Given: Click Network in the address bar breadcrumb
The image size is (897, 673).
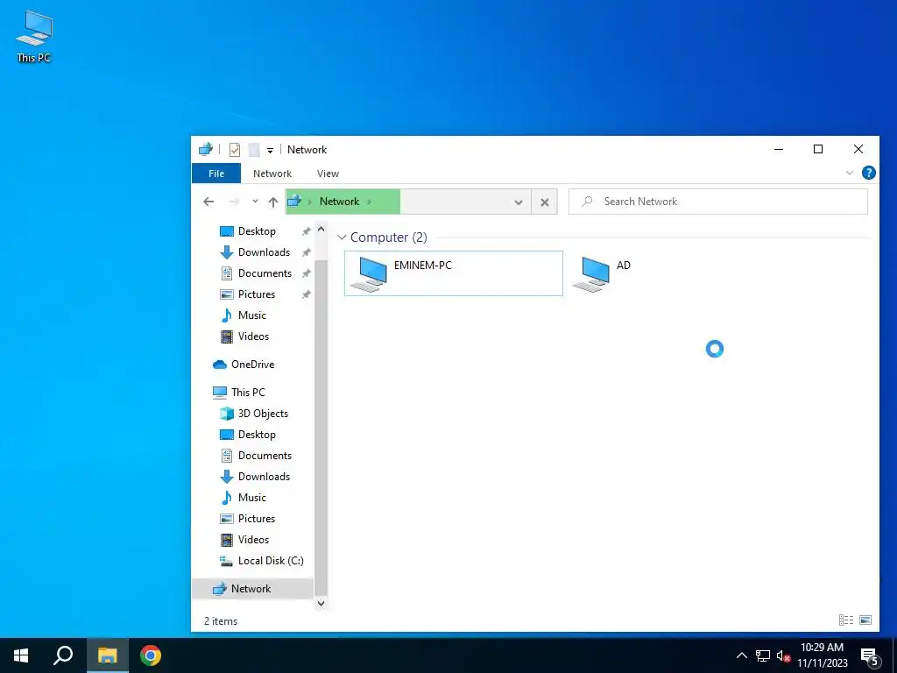Looking at the screenshot, I should click(339, 202).
